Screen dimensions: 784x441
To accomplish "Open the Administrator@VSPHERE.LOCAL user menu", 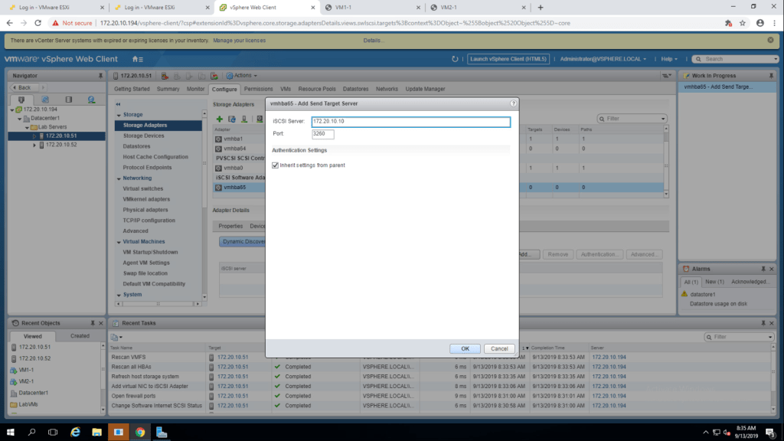I will pos(603,59).
